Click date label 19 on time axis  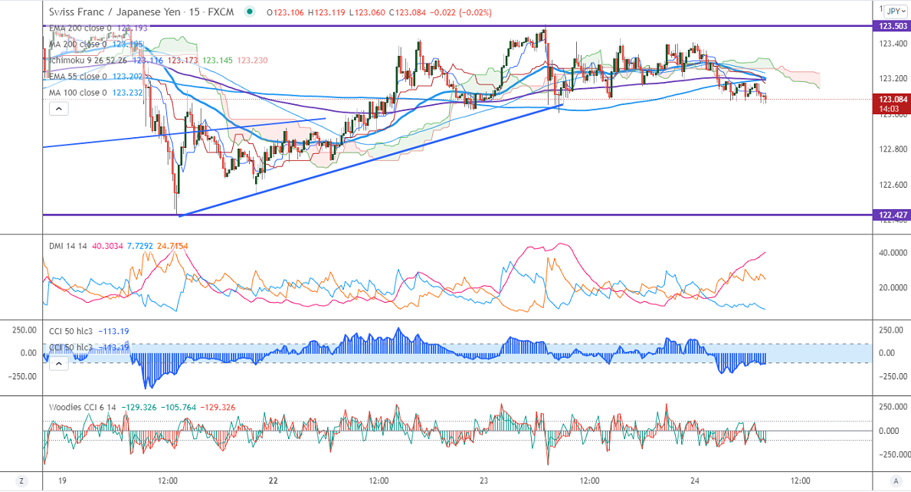tap(62, 481)
